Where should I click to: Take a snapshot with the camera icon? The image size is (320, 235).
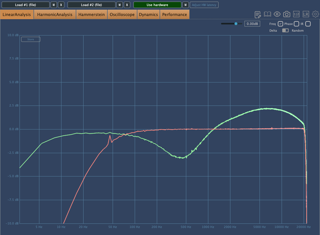click(x=287, y=14)
